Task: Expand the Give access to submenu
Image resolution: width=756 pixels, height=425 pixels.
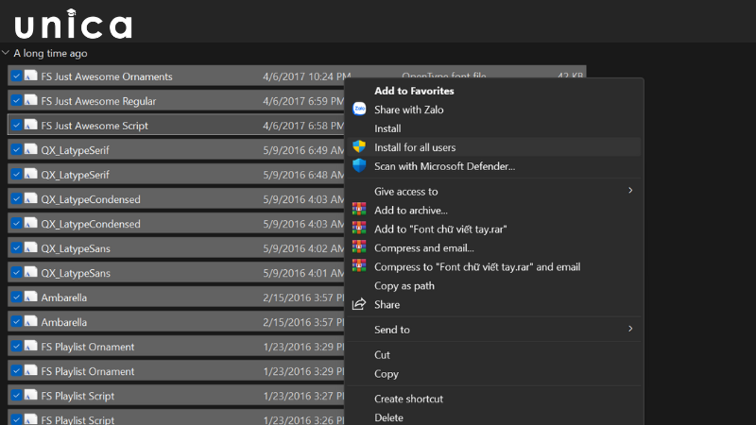Action: [x=630, y=191]
